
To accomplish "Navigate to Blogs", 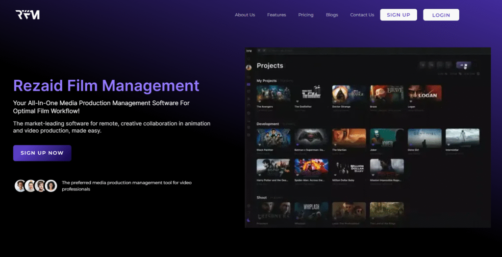I will [x=332, y=15].
